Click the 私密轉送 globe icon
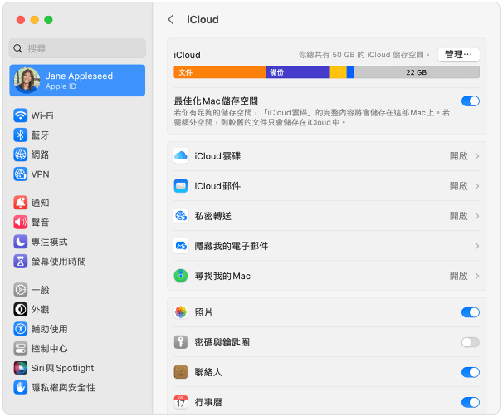503x417 pixels. (180, 216)
